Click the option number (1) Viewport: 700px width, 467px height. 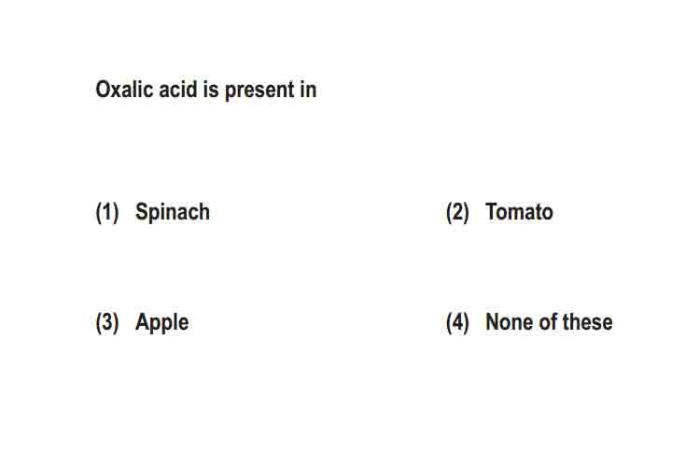(107, 212)
